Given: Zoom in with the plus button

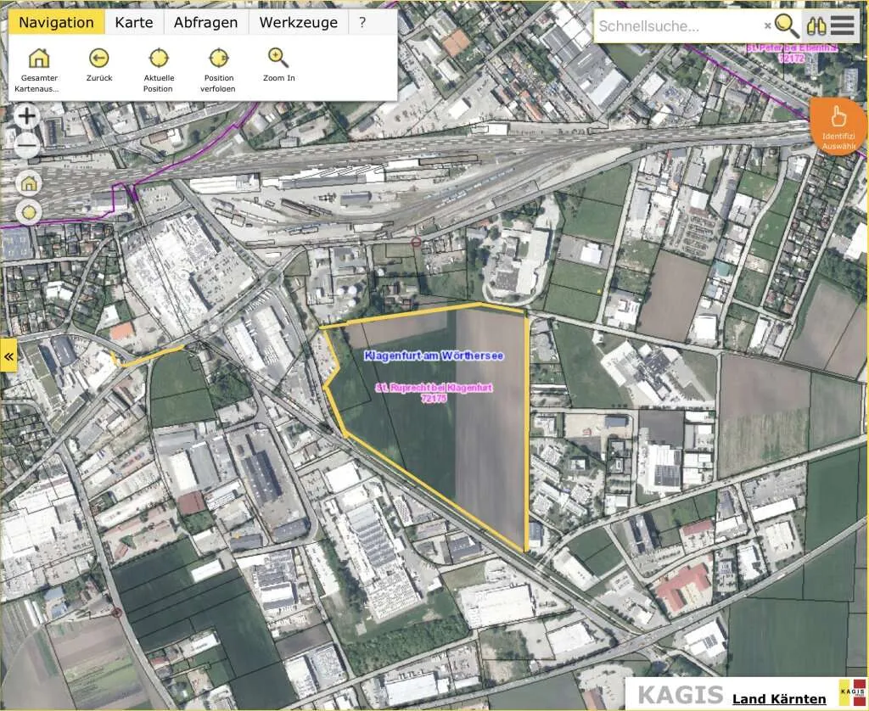Looking at the screenshot, I should (26, 116).
